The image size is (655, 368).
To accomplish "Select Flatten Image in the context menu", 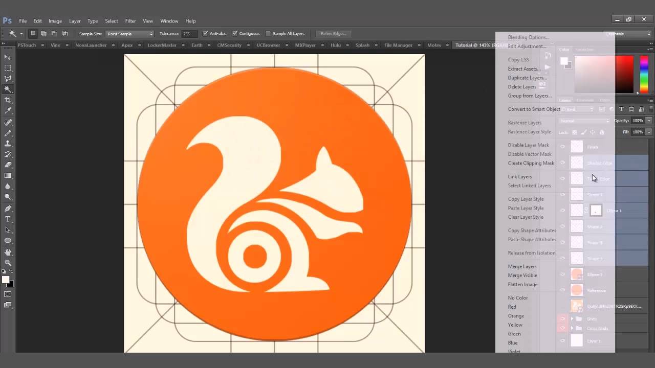I will (x=522, y=284).
